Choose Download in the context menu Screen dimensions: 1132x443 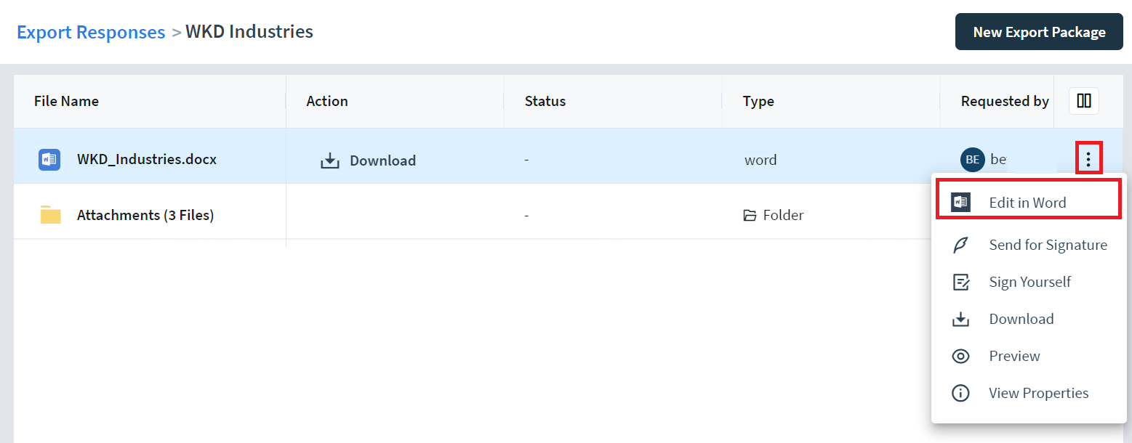pos(1021,319)
